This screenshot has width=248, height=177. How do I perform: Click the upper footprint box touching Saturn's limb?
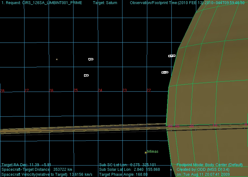(x=172, y=56)
